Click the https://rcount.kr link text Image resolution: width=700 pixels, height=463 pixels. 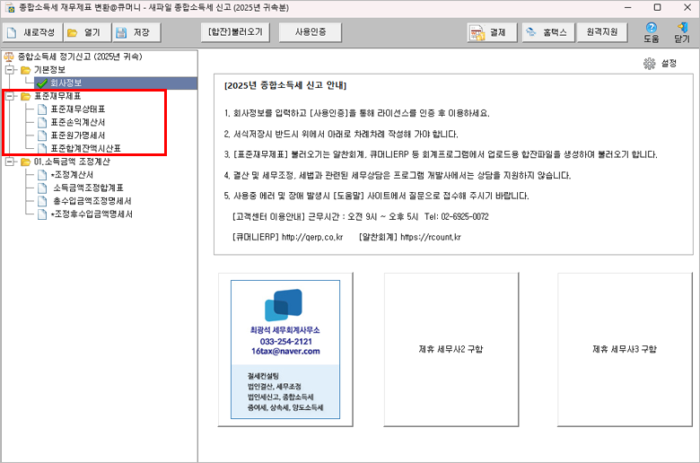click(431, 237)
